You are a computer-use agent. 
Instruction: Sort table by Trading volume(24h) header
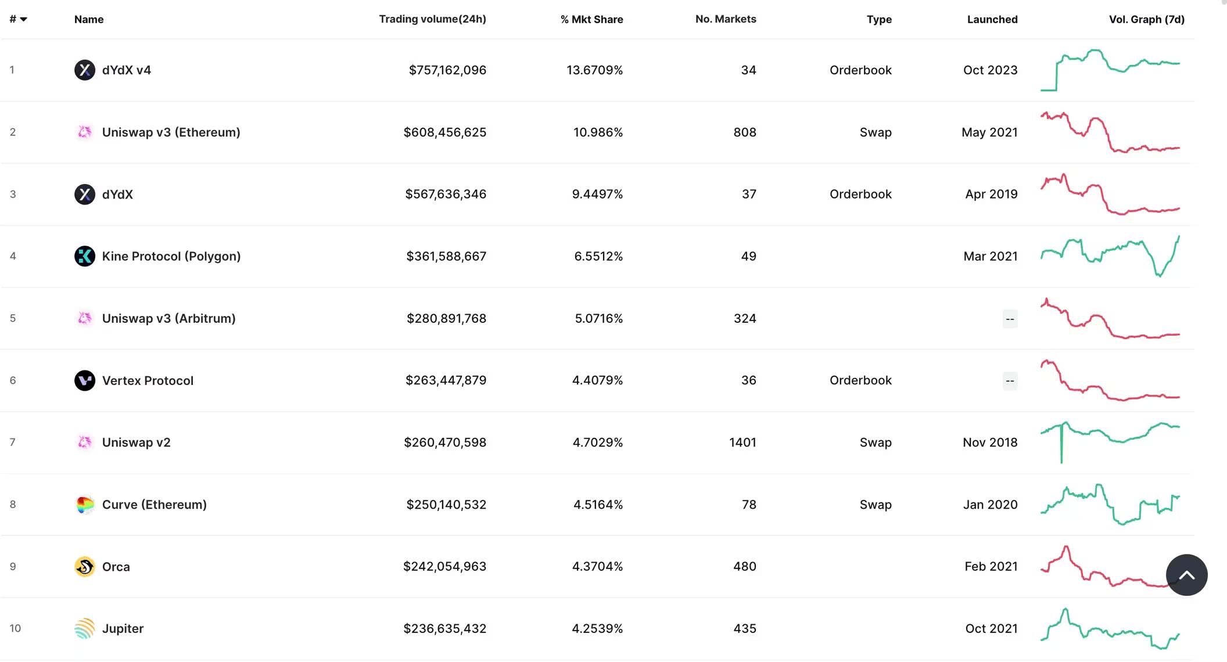click(x=432, y=19)
